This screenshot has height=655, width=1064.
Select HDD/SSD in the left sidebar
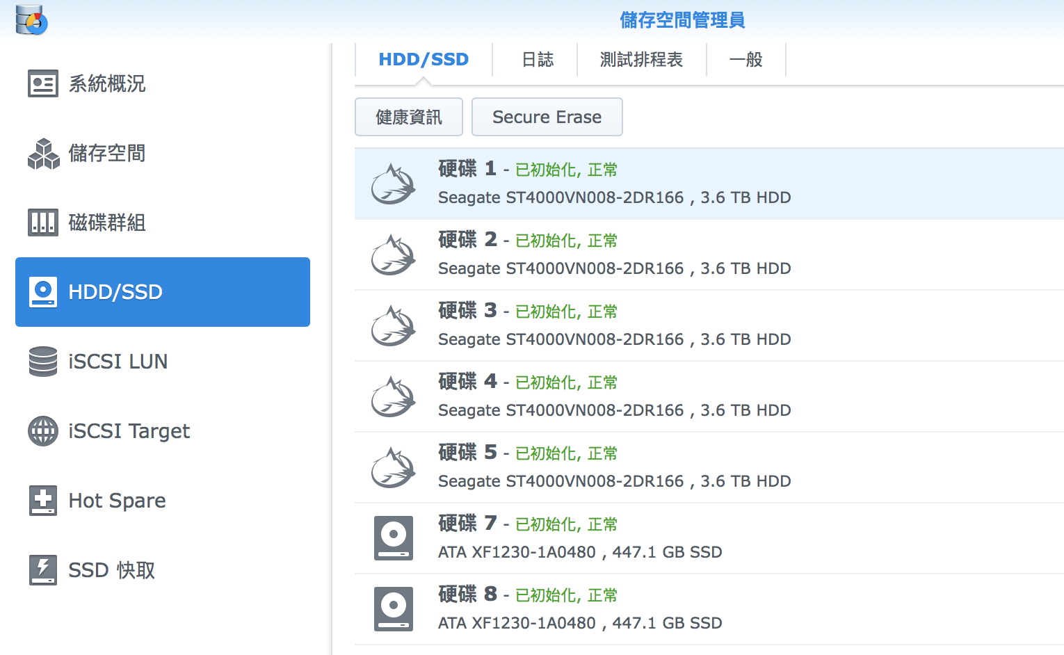163,292
